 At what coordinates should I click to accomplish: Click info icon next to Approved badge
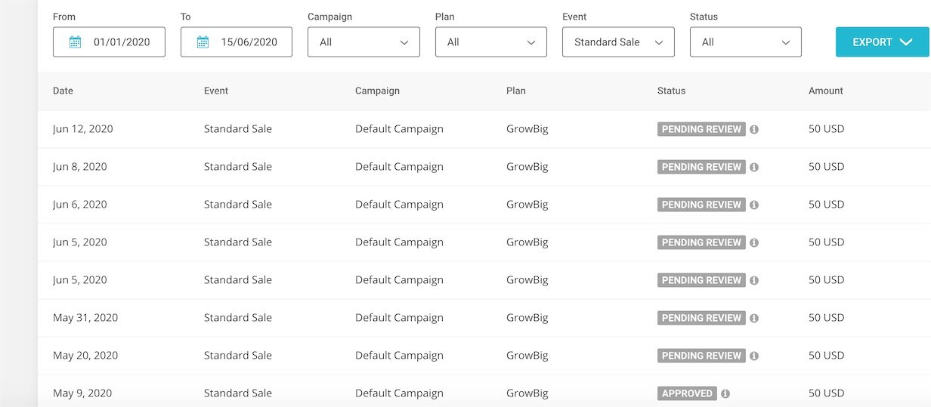725,393
